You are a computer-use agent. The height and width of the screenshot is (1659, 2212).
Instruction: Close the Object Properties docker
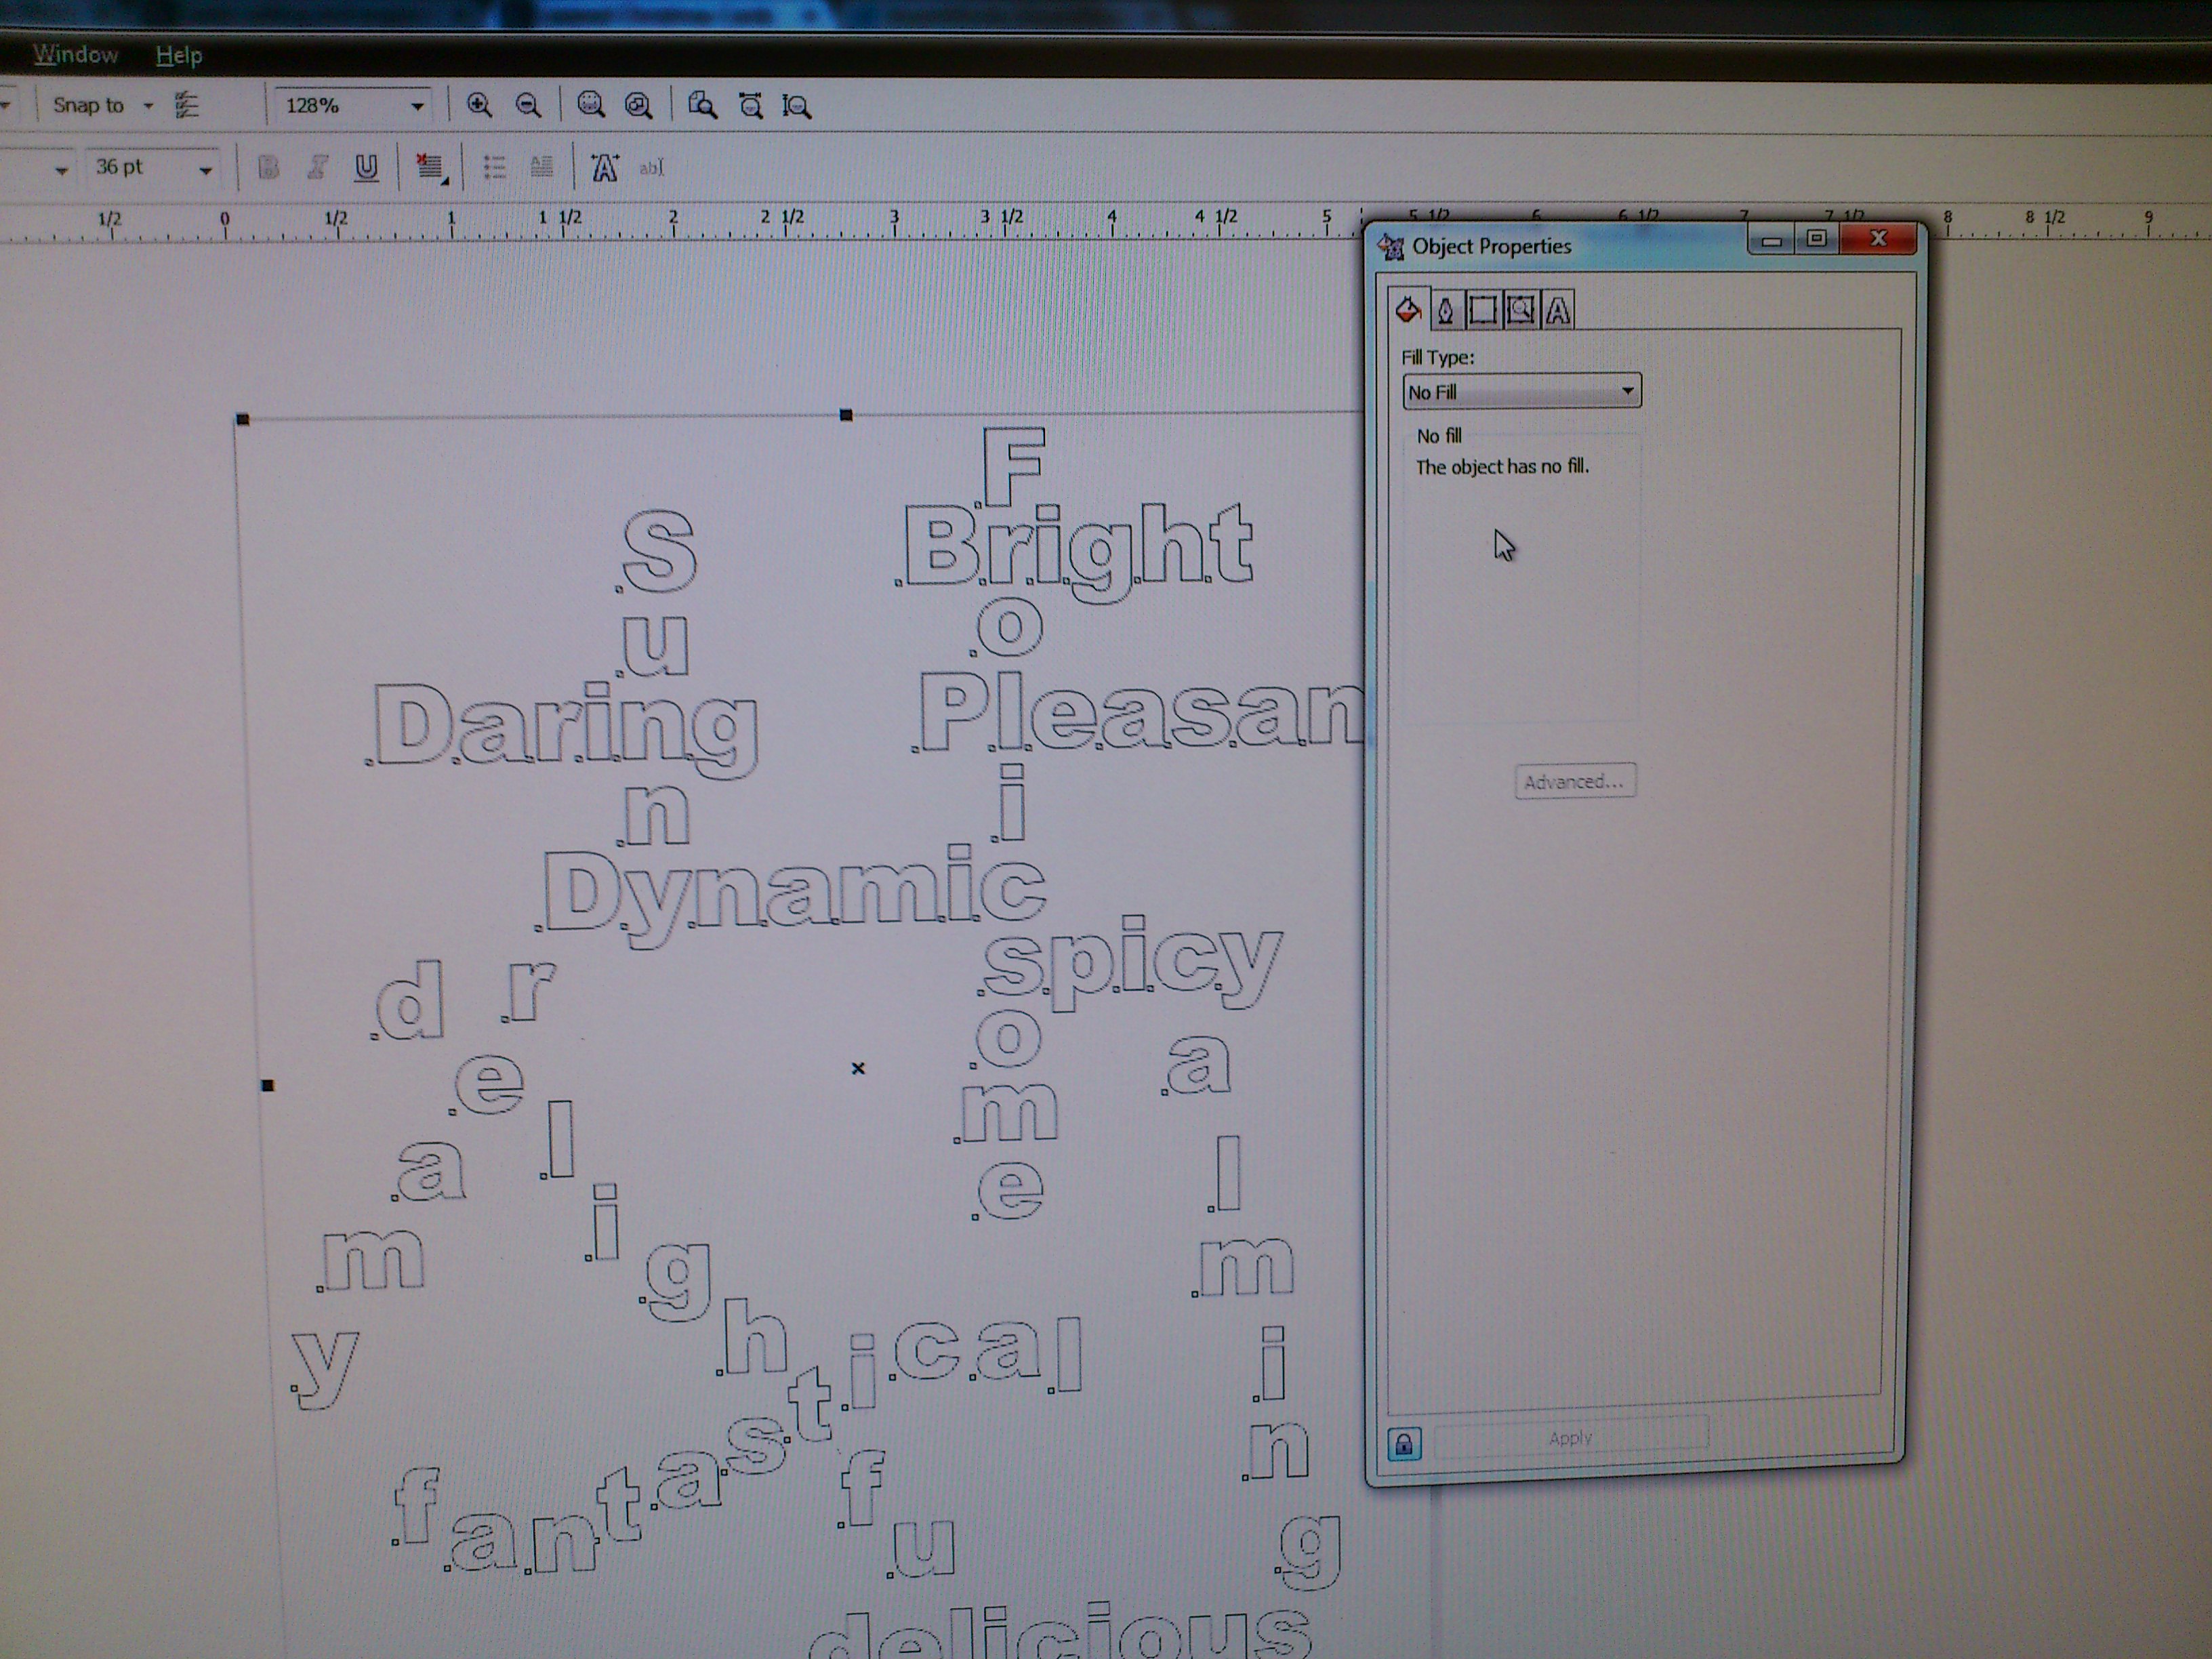1878,238
